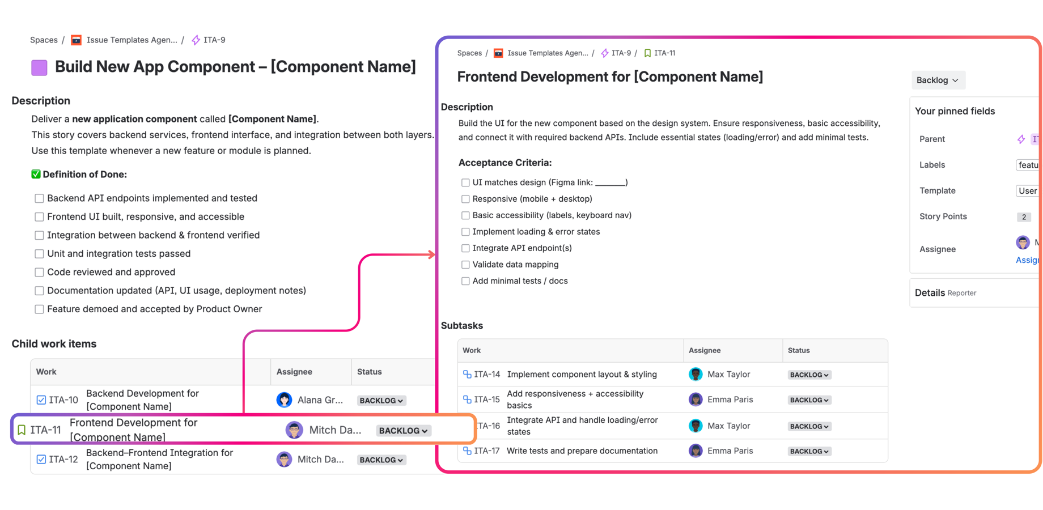
Task: Click the purple color square beside the story title
Action: pos(39,67)
